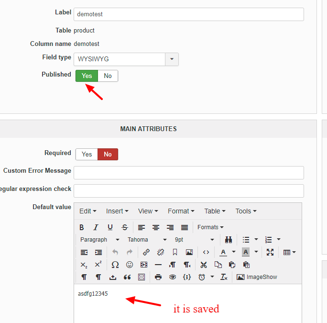The width and height of the screenshot is (327, 323).
Task: Copy selected text
Action: [x=218, y=265]
